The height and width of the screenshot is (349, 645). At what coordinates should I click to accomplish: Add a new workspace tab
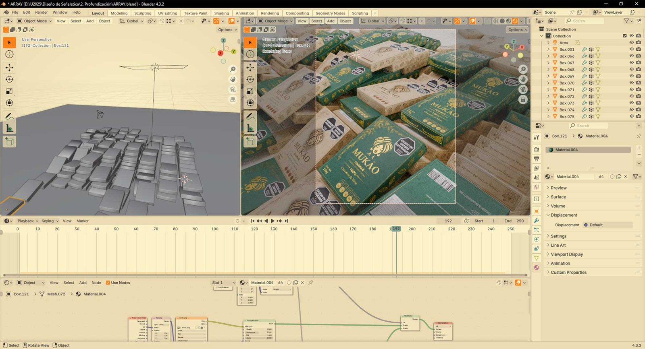(375, 13)
